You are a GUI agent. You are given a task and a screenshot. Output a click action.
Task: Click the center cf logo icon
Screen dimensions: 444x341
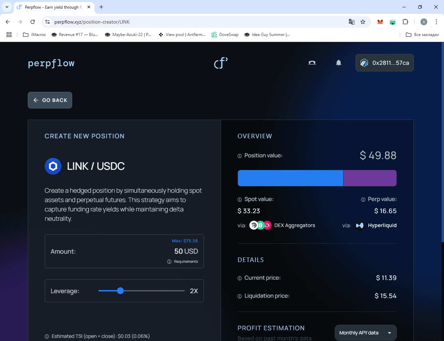[221, 63]
